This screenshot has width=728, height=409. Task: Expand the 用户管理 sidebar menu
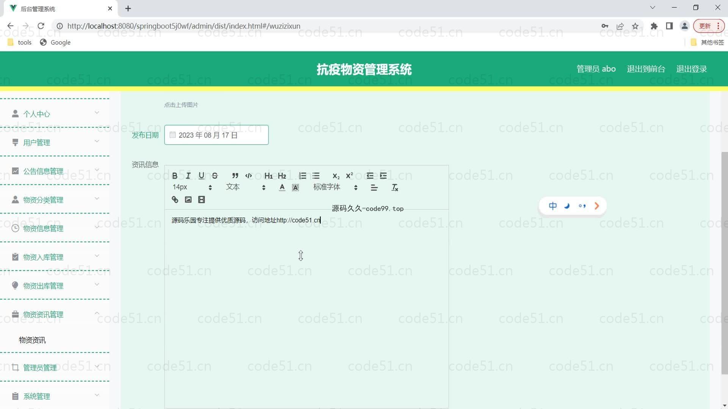click(55, 143)
